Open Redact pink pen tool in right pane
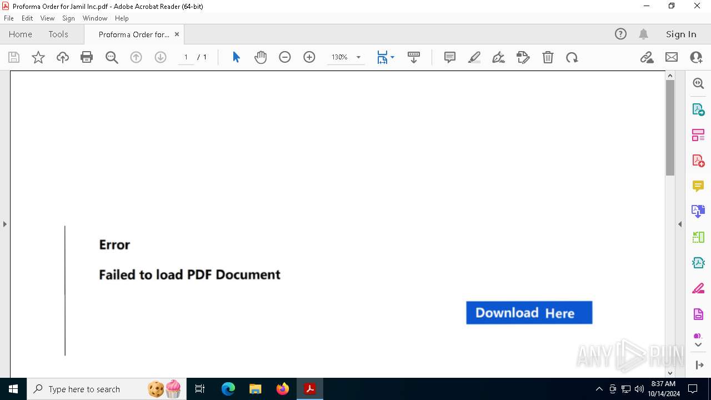The width and height of the screenshot is (711, 400). (698, 289)
